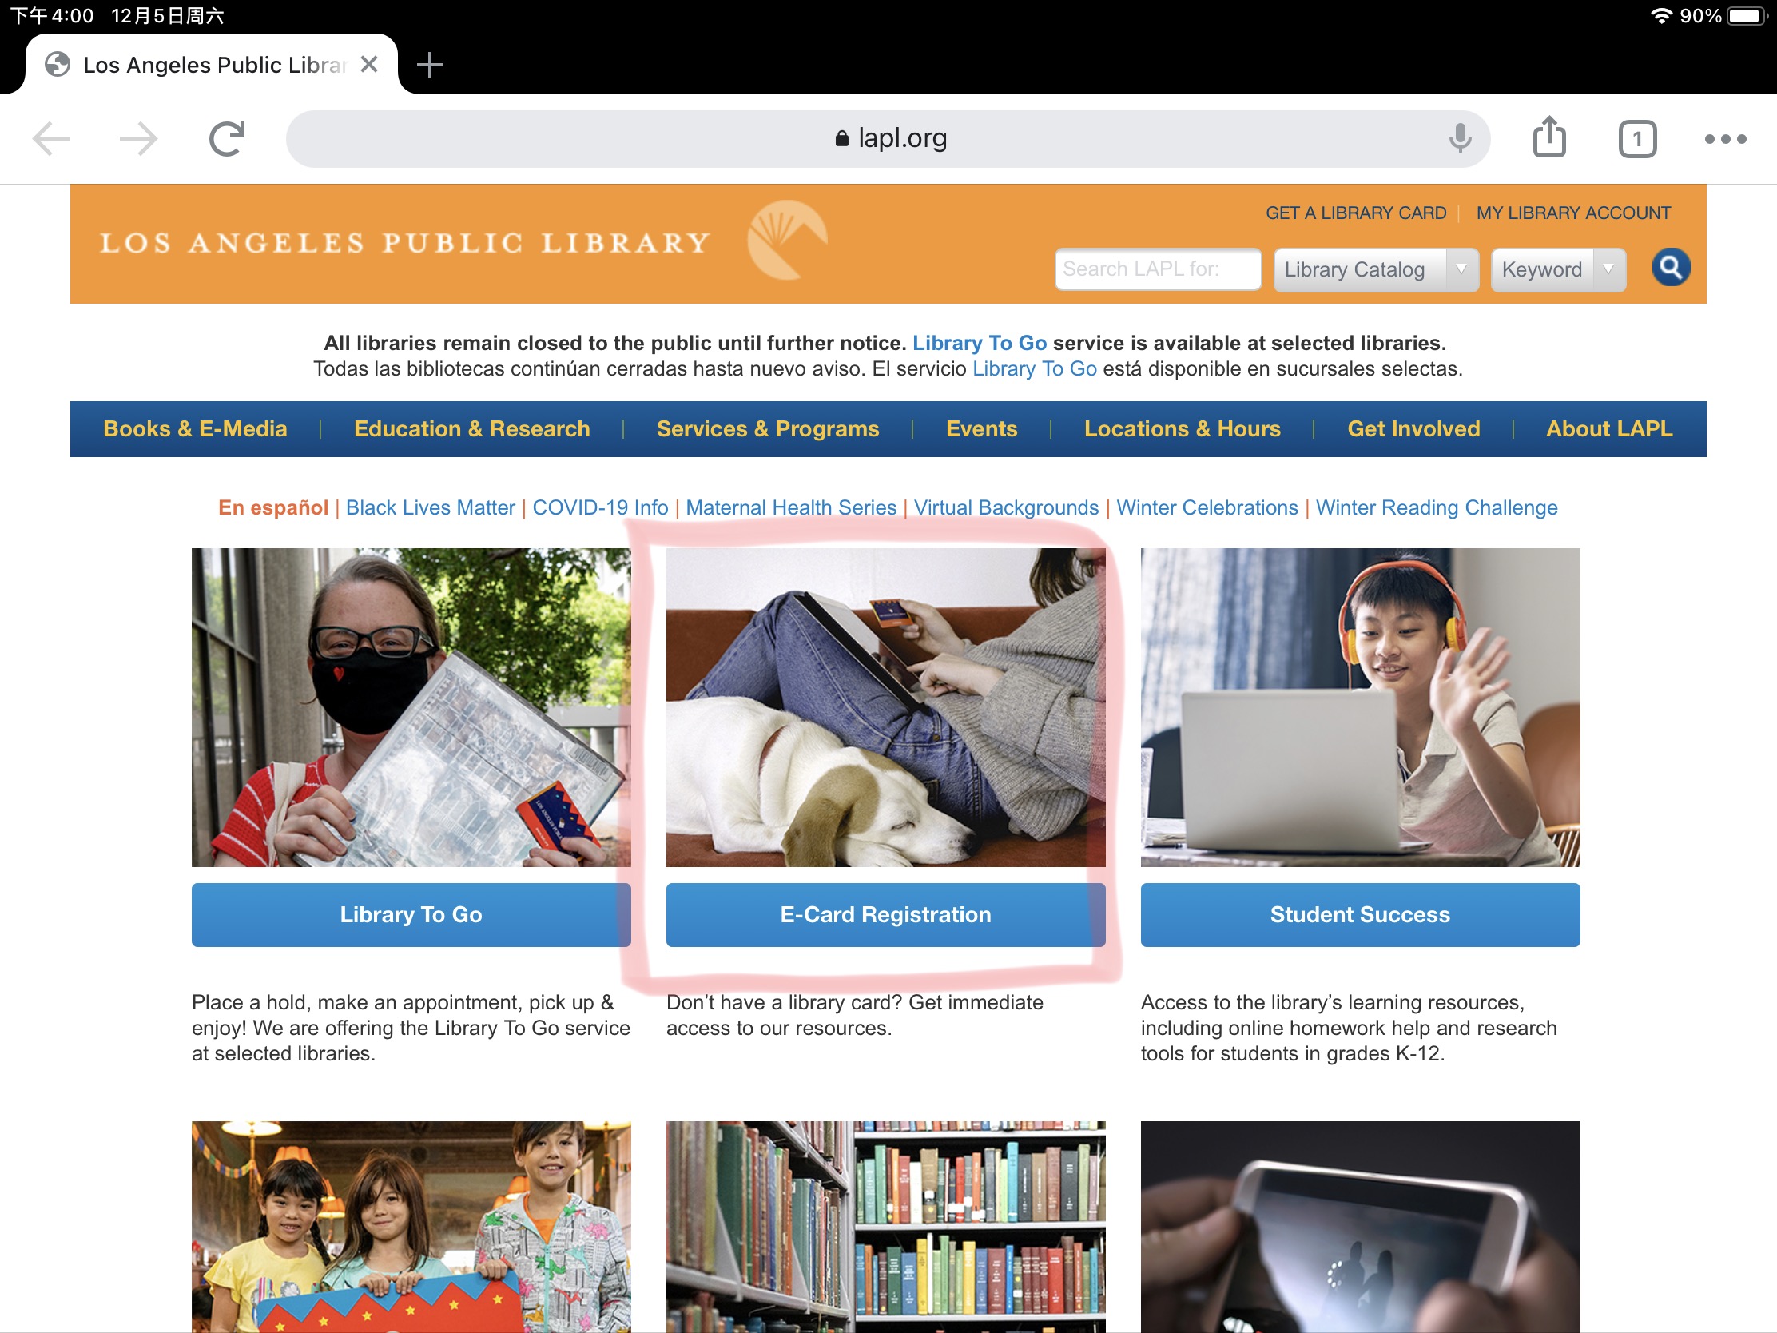The height and width of the screenshot is (1333, 1777).
Task: Open the About LAPL menu
Action: 1609,429
